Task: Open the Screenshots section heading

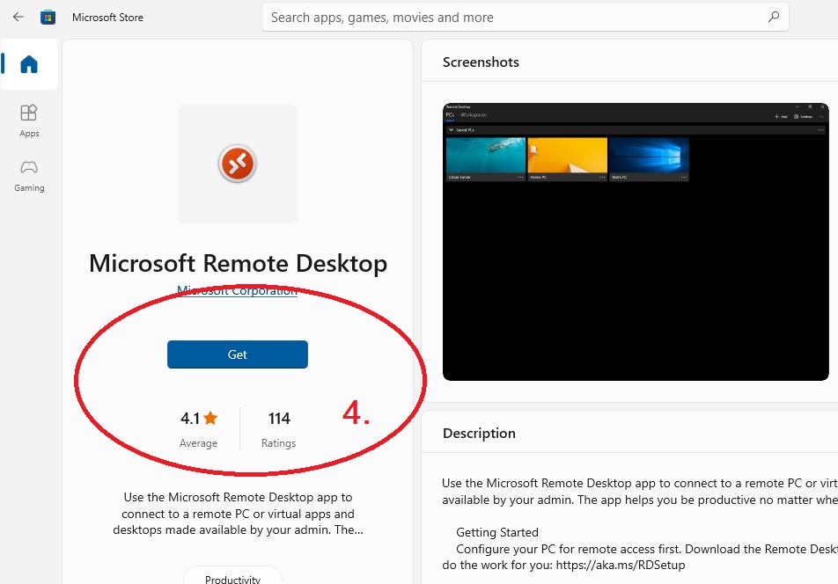Action: coord(481,62)
